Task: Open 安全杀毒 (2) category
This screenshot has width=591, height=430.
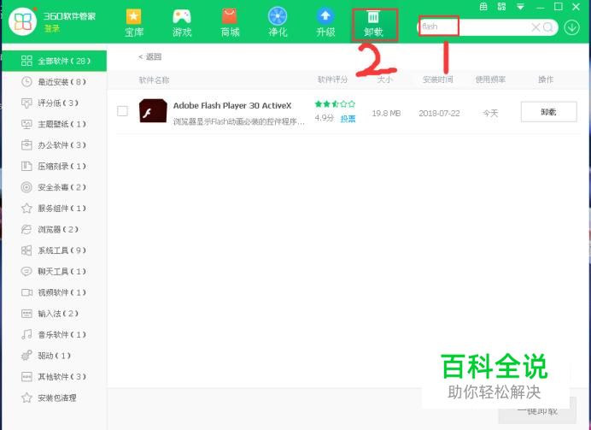Action: [55, 187]
